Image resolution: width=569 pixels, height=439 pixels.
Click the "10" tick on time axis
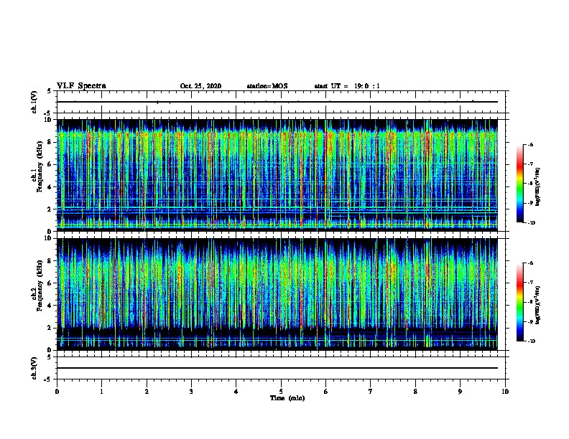coord(505,392)
